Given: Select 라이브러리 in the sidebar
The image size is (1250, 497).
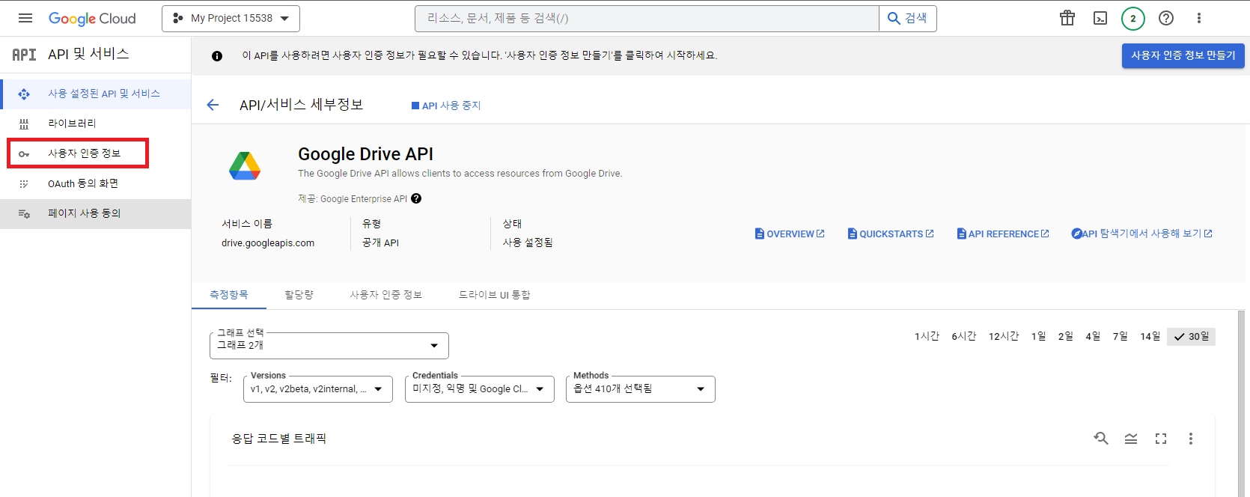Looking at the screenshot, I should coord(96,124).
